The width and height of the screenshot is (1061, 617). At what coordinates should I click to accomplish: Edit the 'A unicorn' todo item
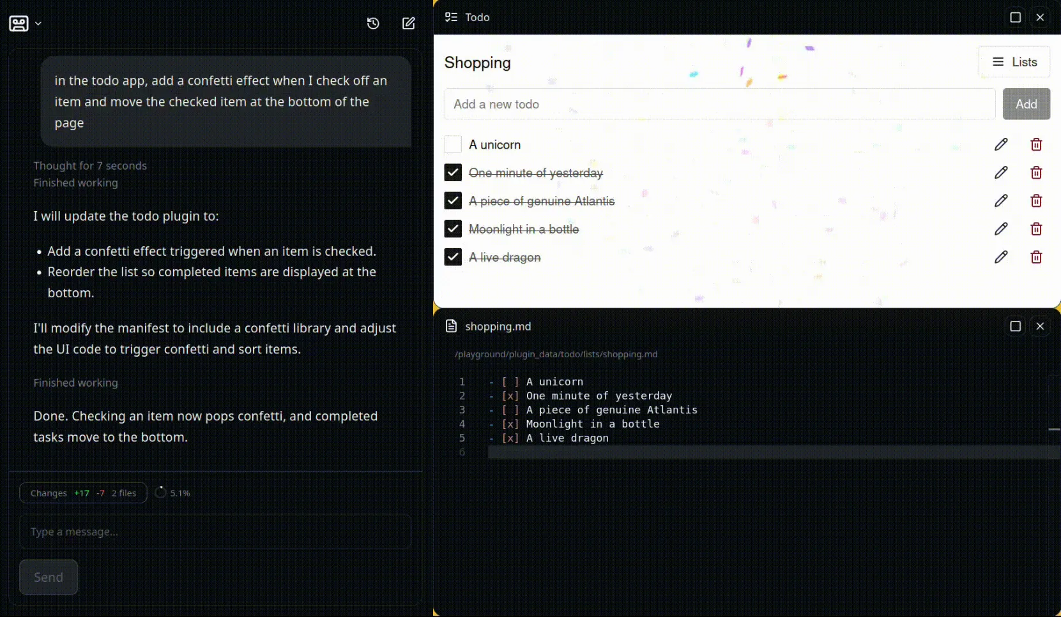click(x=1001, y=145)
